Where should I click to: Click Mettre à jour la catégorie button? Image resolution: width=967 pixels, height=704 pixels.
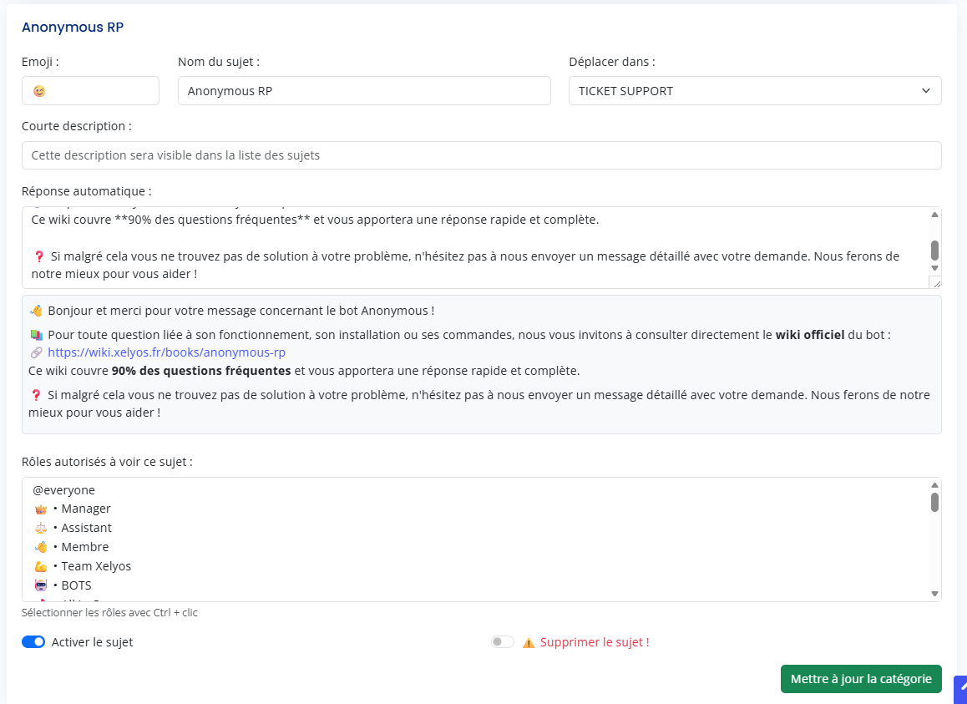tap(860, 679)
